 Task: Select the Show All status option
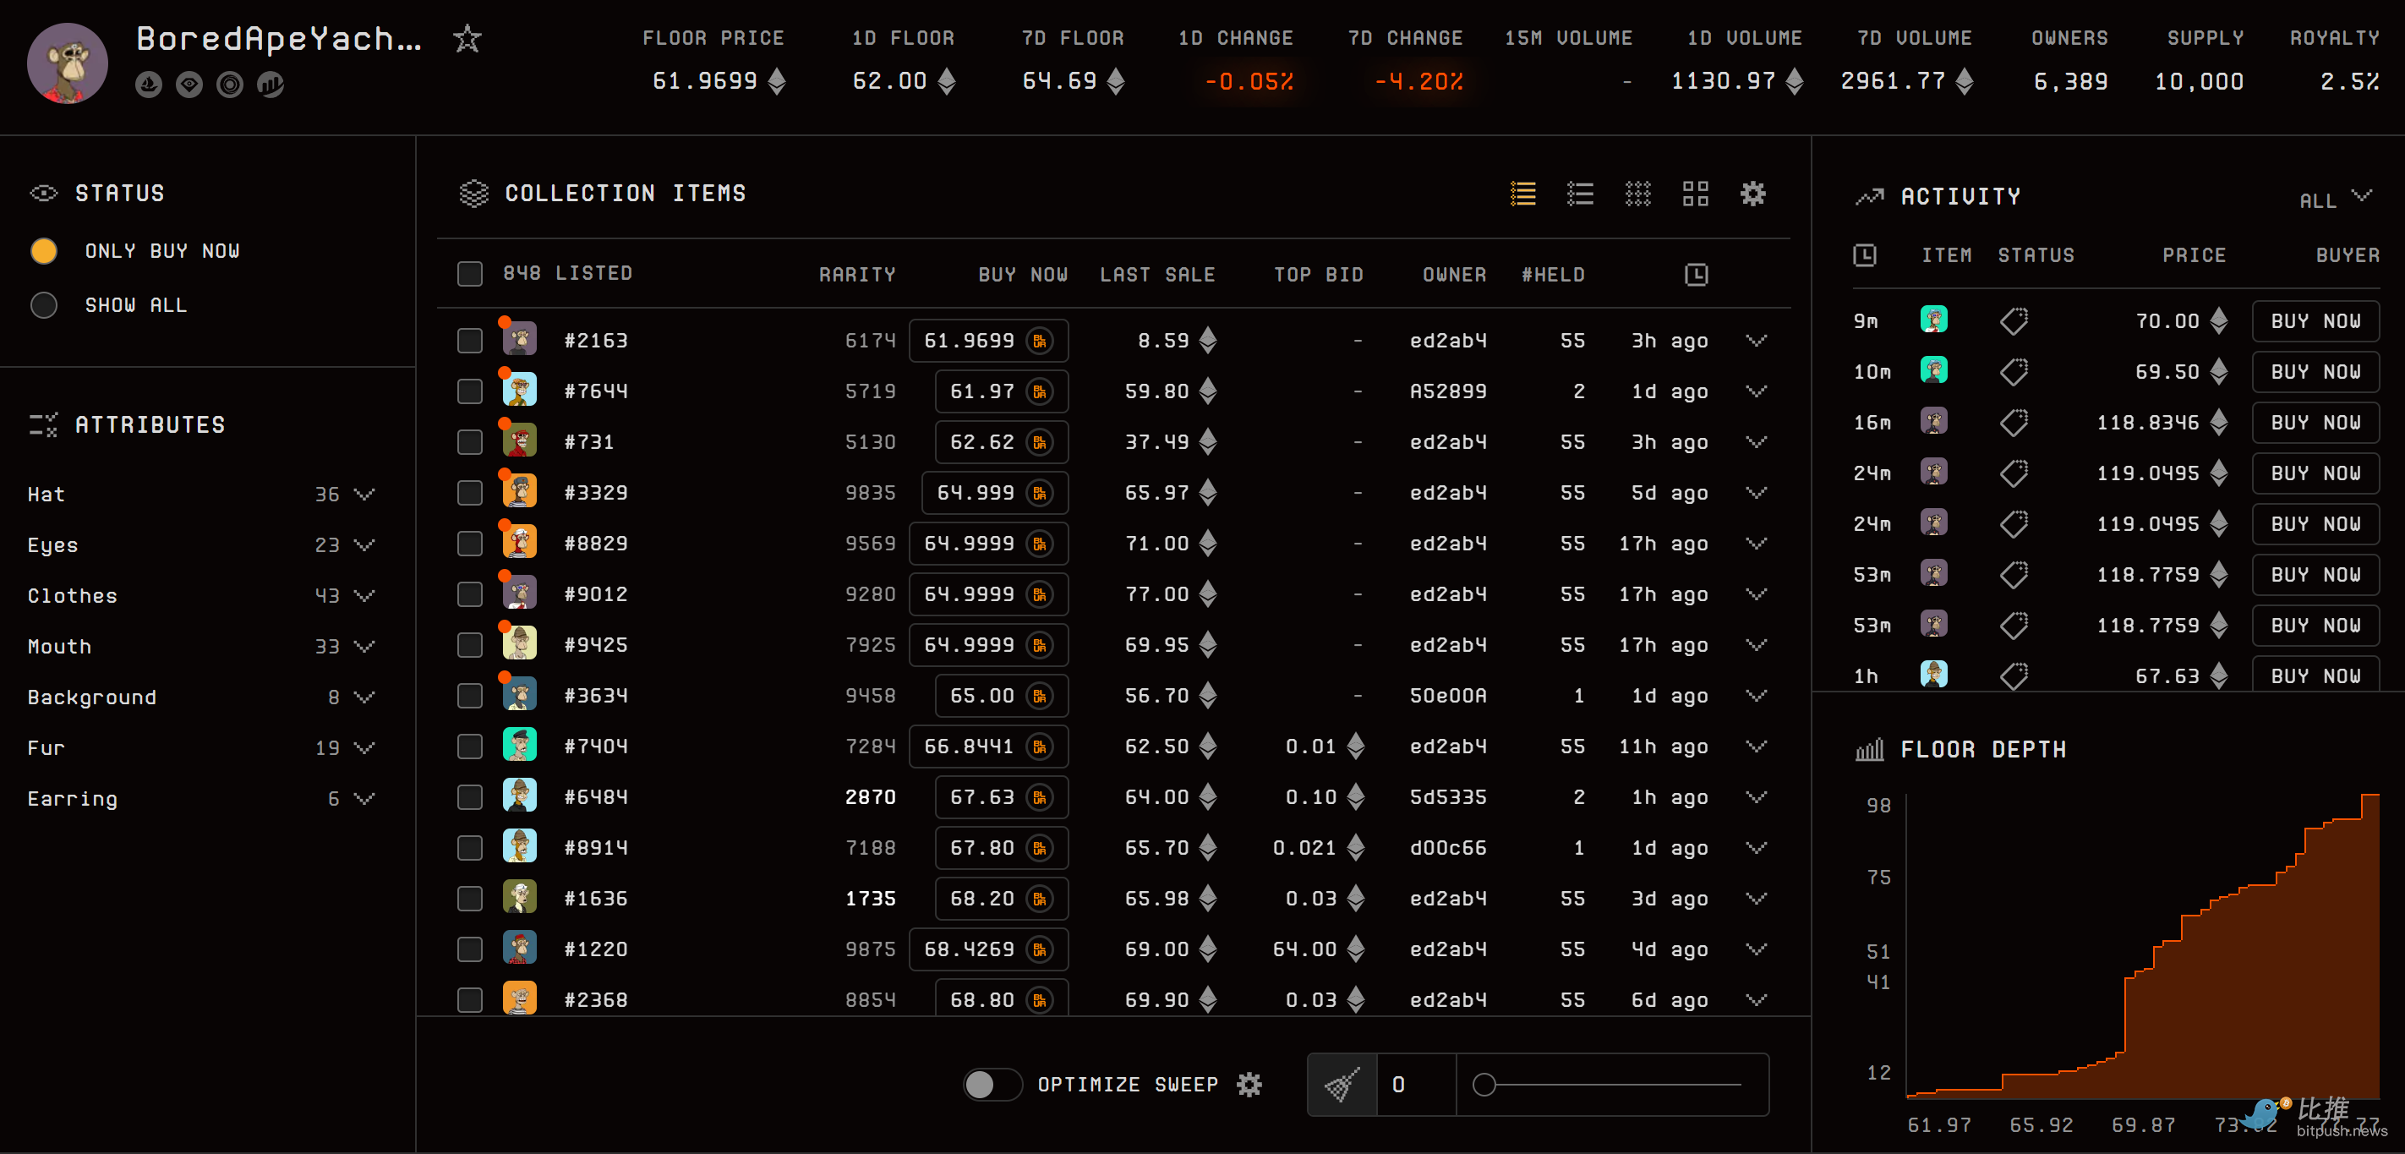(44, 305)
